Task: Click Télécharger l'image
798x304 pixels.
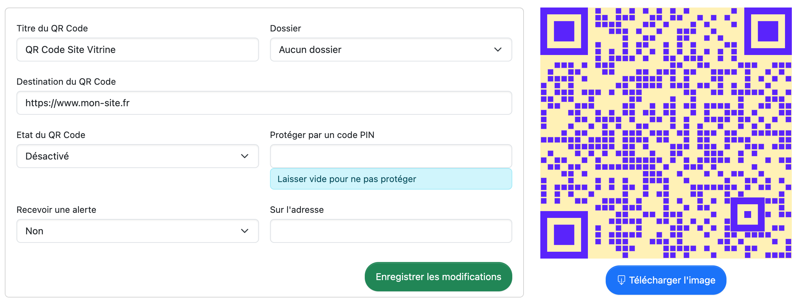Action: tap(666, 280)
